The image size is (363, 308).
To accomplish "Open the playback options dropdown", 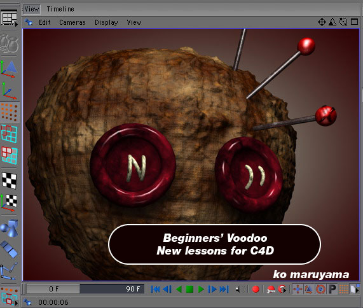I will (355, 290).
